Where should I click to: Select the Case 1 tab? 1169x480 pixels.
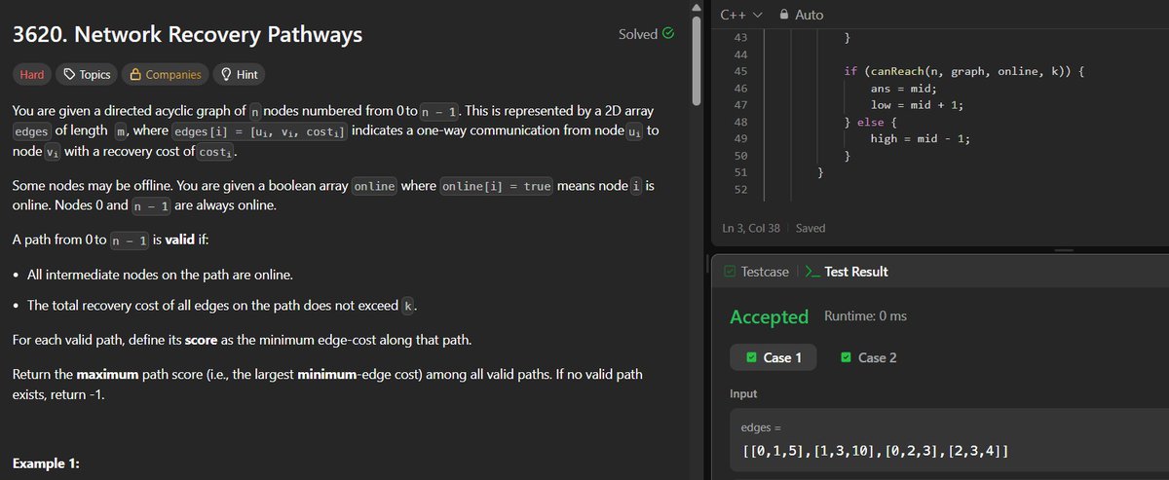pyautogui.click(x=775, y=357)
